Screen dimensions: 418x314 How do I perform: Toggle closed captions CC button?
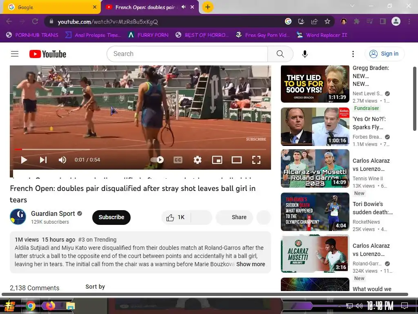click(178, 160)
